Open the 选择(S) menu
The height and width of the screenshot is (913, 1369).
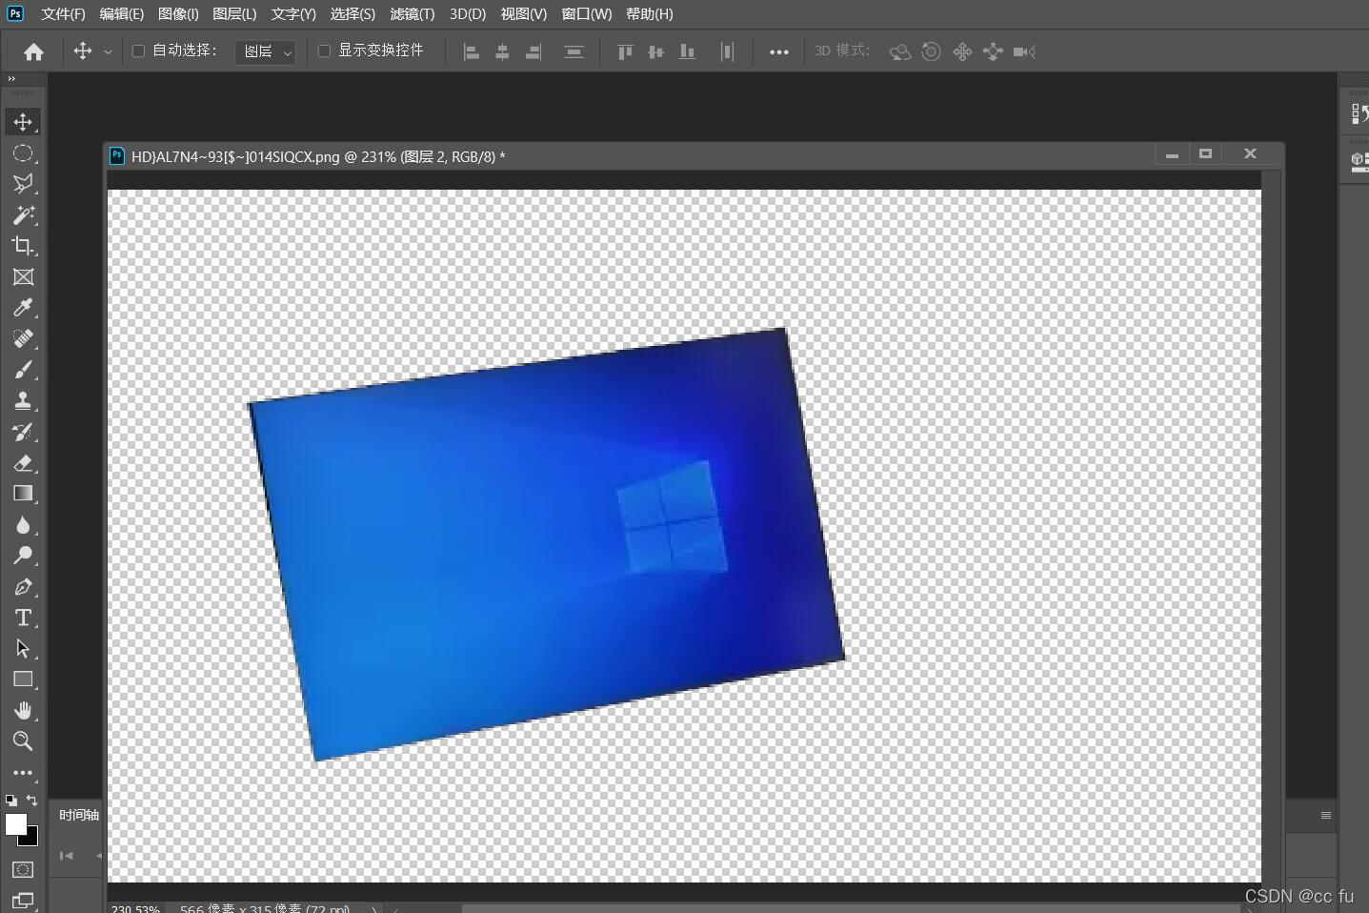tap(352, 13)
